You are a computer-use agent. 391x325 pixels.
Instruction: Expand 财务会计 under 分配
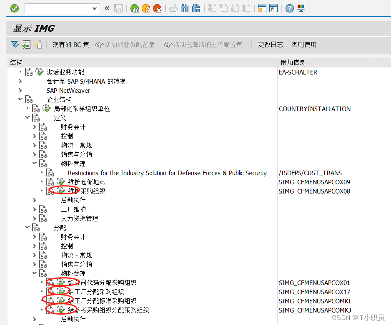[x=35, y=237]
